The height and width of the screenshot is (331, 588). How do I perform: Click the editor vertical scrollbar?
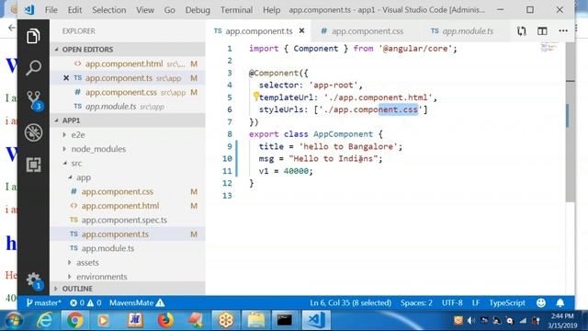pos(571,122)
